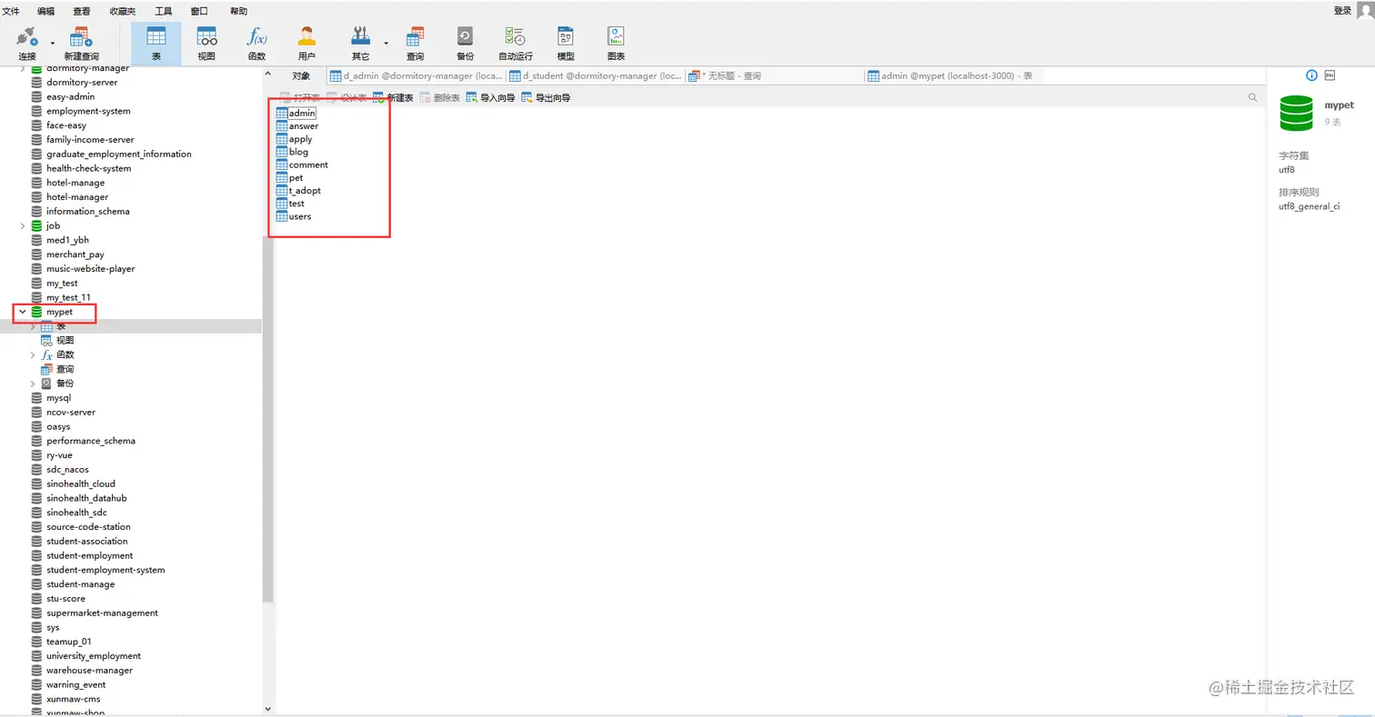Click Delete Table (删除表) button
Screen dimensions: 1375x717
coord(440,97)
